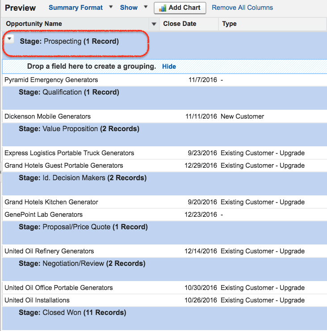
Task: Select the Stage: Qualification group header
Action: point(69,92)
